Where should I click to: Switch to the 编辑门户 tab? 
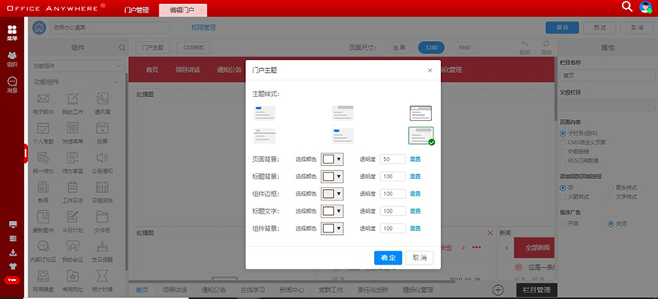(x=183, y=10)
